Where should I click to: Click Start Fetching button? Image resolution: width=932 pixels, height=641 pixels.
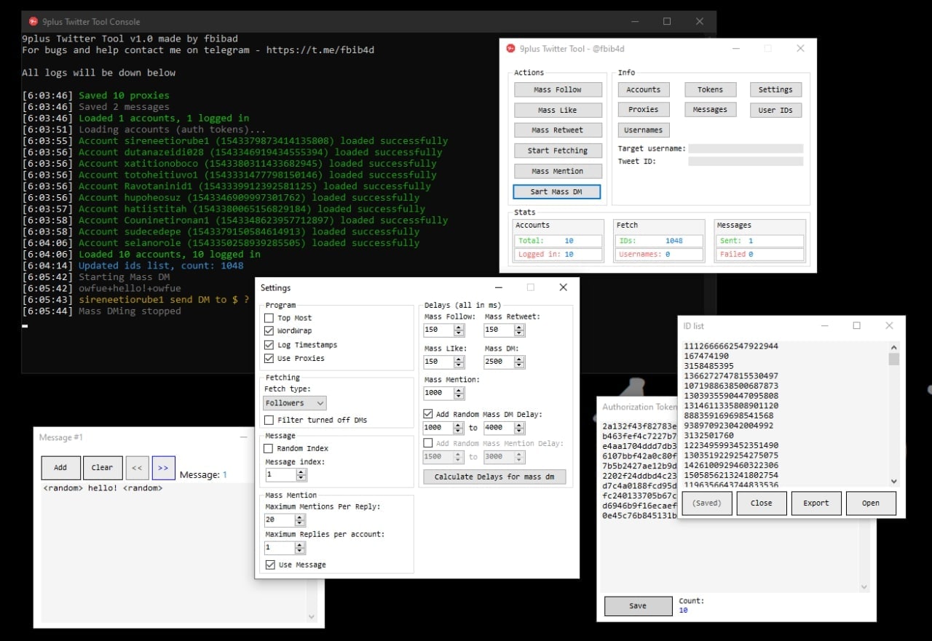point(558,151)
